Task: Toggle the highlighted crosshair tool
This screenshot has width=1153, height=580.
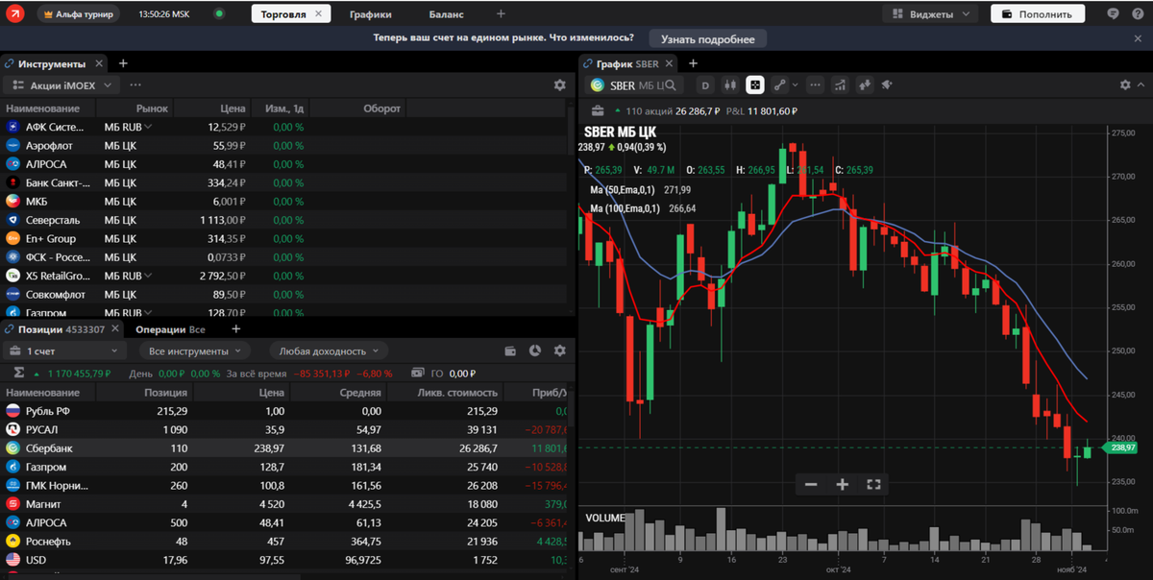Action: tap(755, 85)
